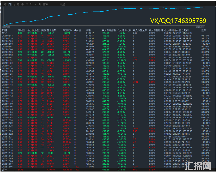Open the 账户 account tab

[x=46, y=4]
